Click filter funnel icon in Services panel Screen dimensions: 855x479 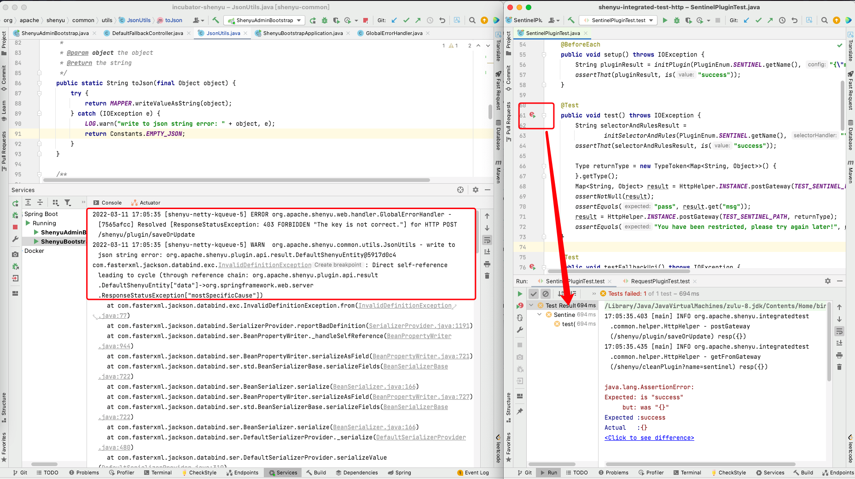[x=68, y=203]
